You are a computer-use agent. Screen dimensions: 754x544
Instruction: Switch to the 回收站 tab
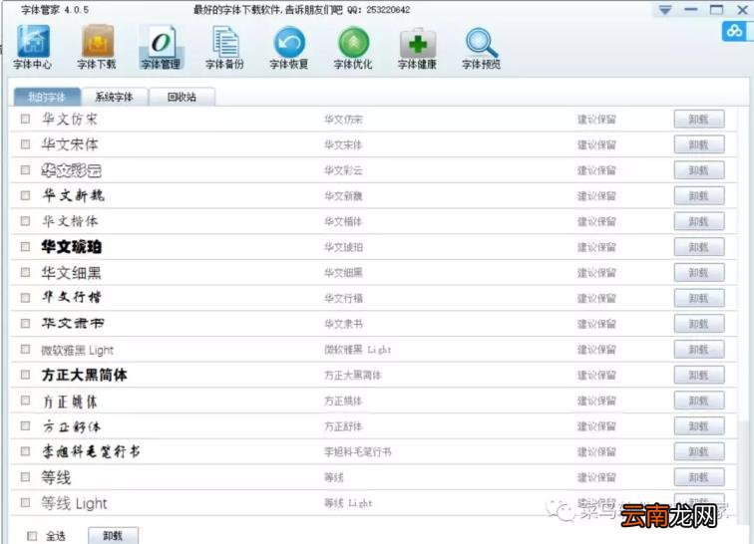(x=182, y=97)
